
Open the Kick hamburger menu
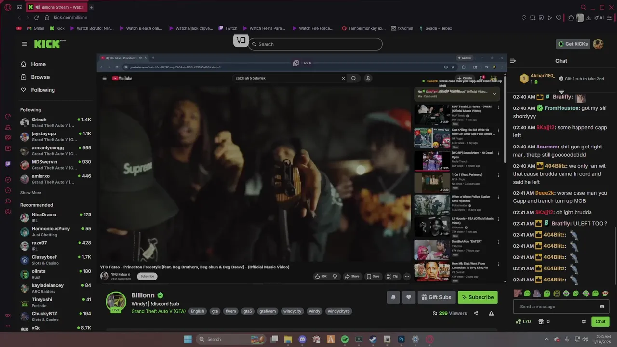(25, 44)
